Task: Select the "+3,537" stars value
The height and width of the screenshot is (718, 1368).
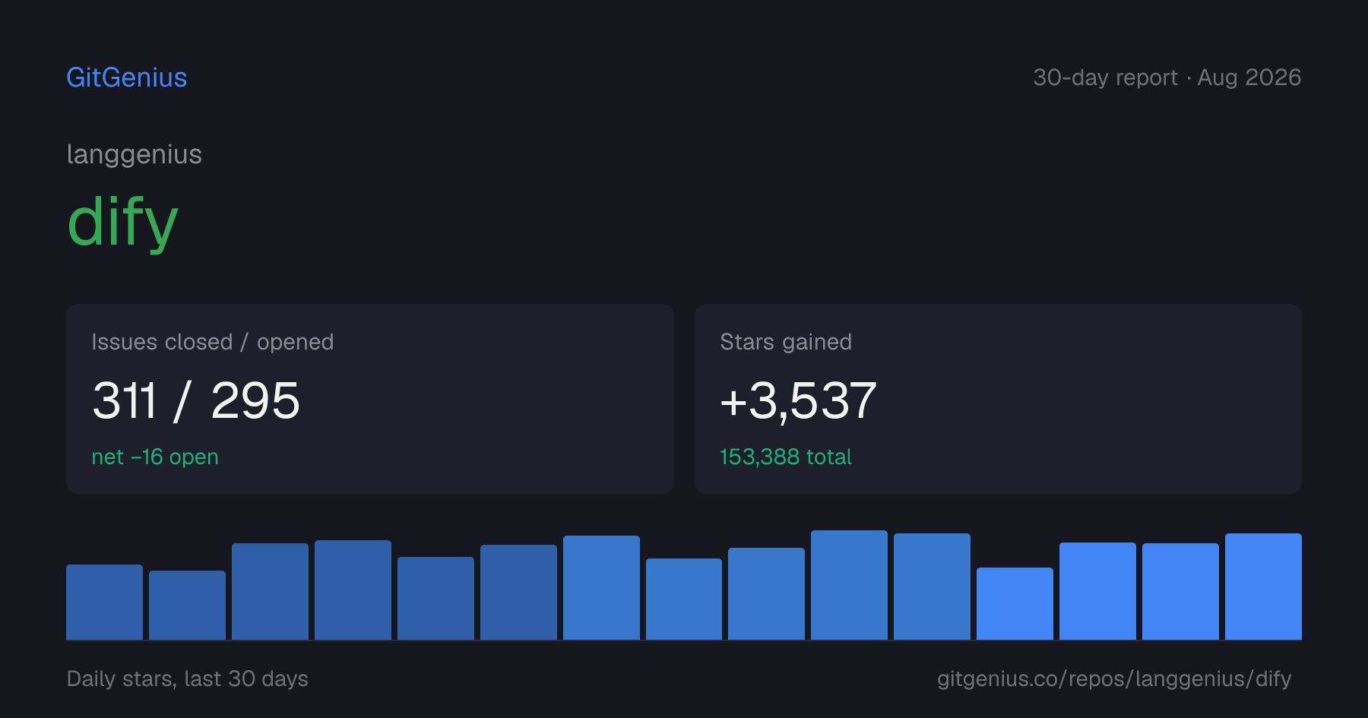Action: [x=798, y=400]
